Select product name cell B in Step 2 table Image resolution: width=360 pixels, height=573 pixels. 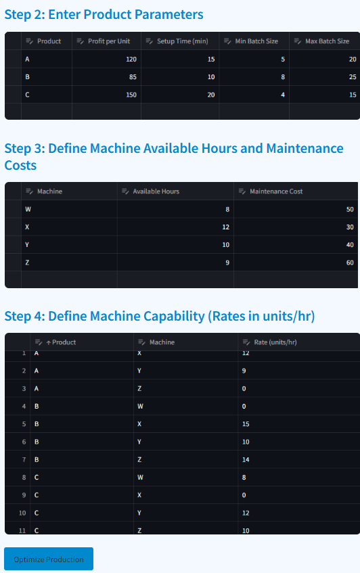click(x=47, y=77)
